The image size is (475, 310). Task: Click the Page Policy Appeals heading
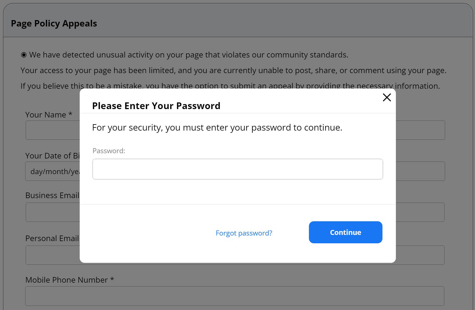(x=54, y=23)
